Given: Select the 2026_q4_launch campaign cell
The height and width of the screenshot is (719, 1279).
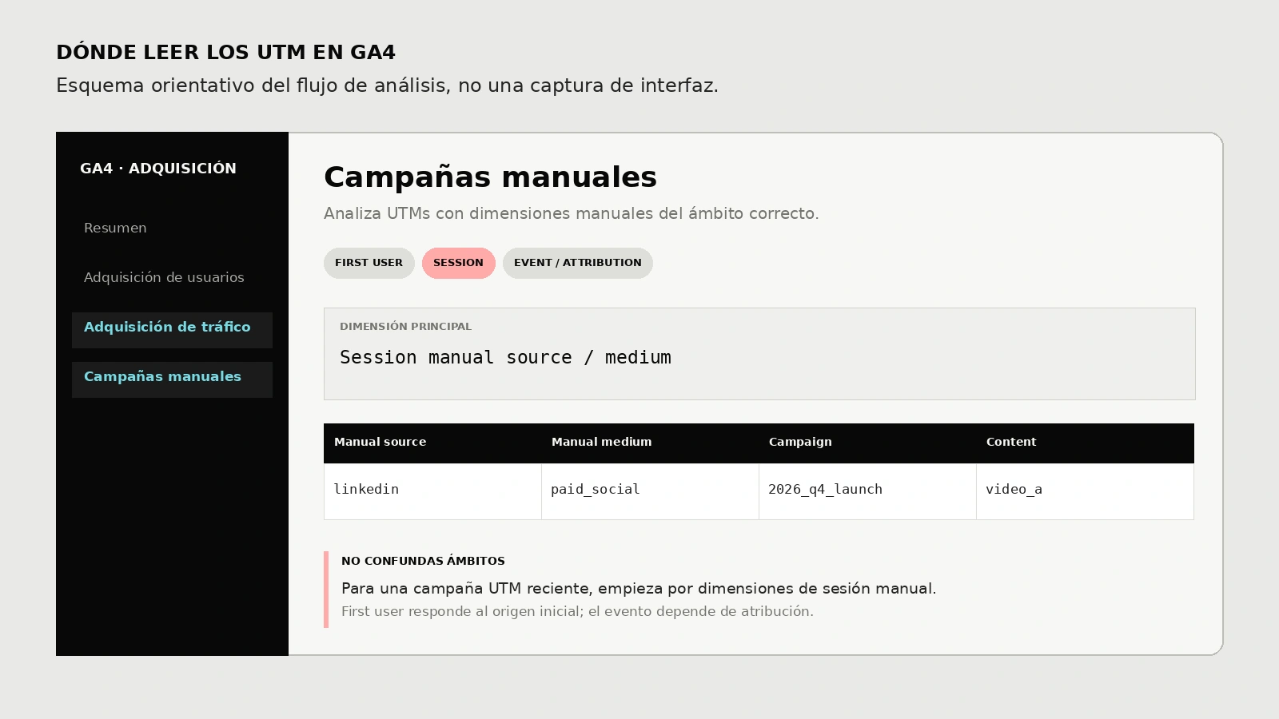Looking at the screenshot, I should pyautogui.click(x=867, y=491).
